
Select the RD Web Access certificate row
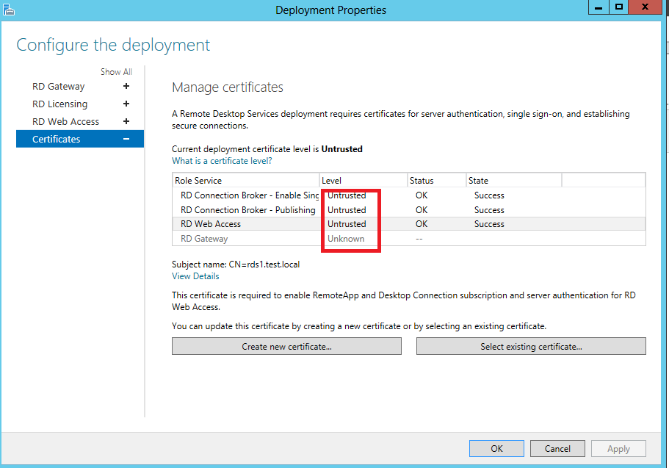[x=409, y=224]
